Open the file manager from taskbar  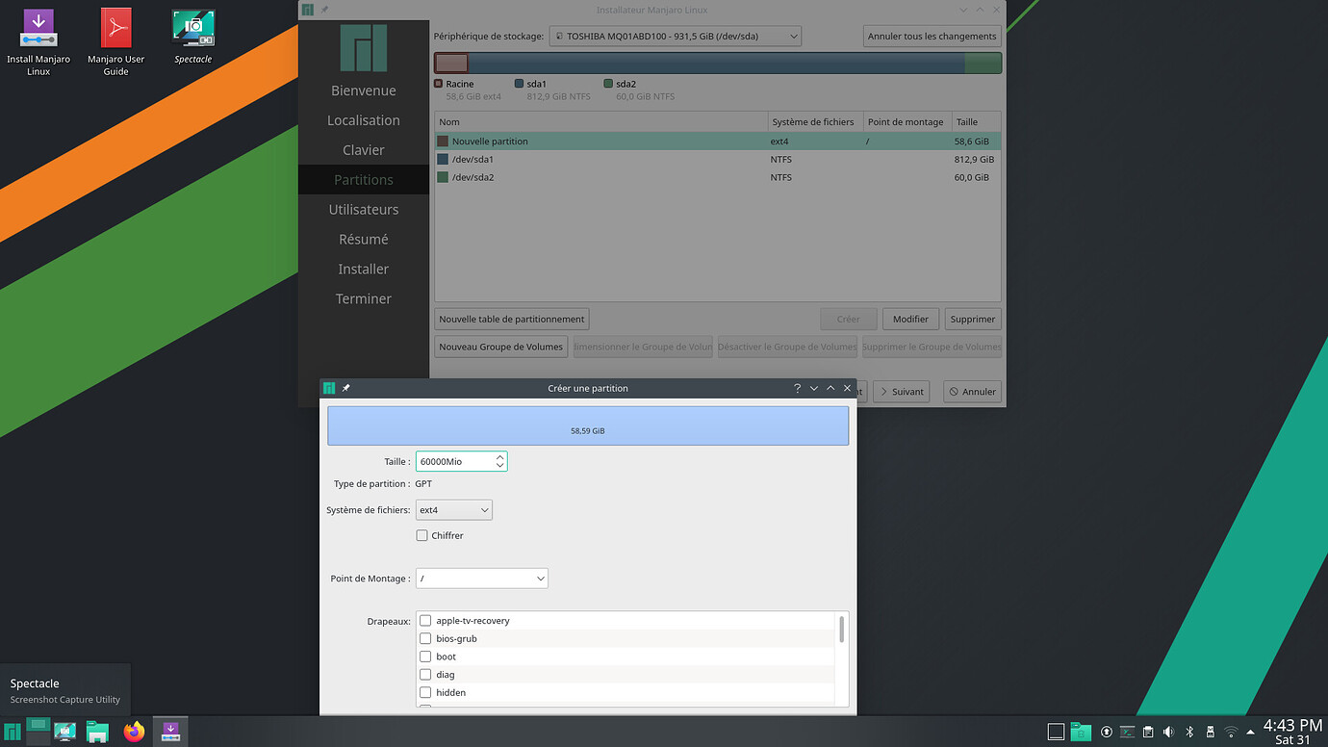97,733
